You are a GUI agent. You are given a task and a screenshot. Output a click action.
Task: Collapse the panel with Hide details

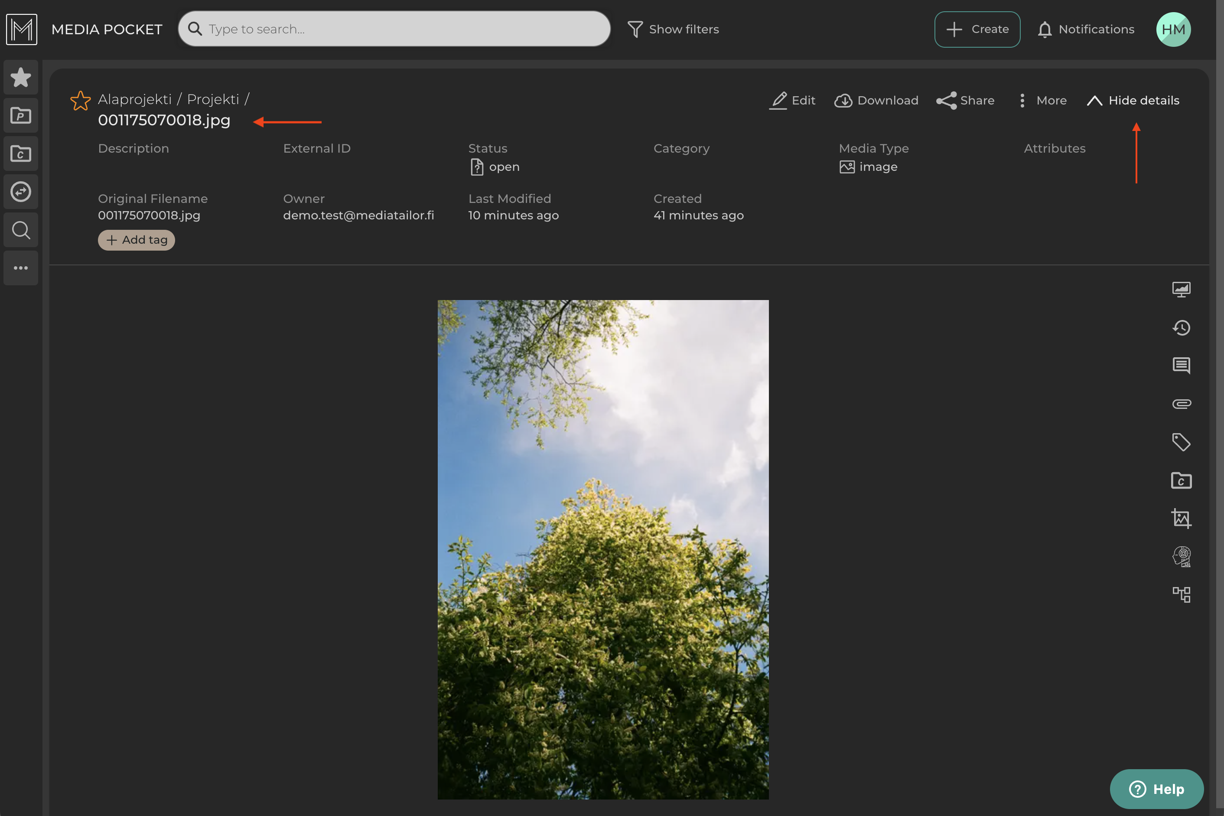point(1133,101)
